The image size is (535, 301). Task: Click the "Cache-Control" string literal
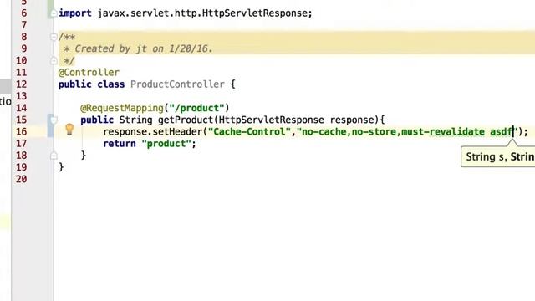click(249, 132)
